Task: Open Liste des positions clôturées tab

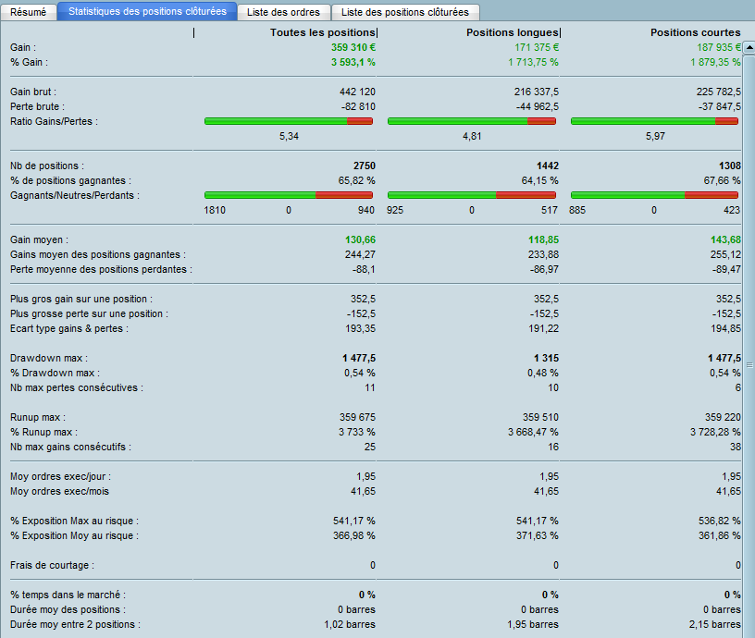Action: (x=405, y=12)
